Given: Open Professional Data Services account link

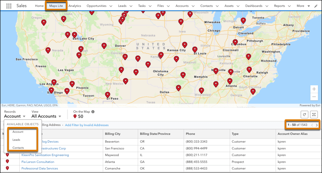Looking at the screenshot, I should [x=40, y=169].
